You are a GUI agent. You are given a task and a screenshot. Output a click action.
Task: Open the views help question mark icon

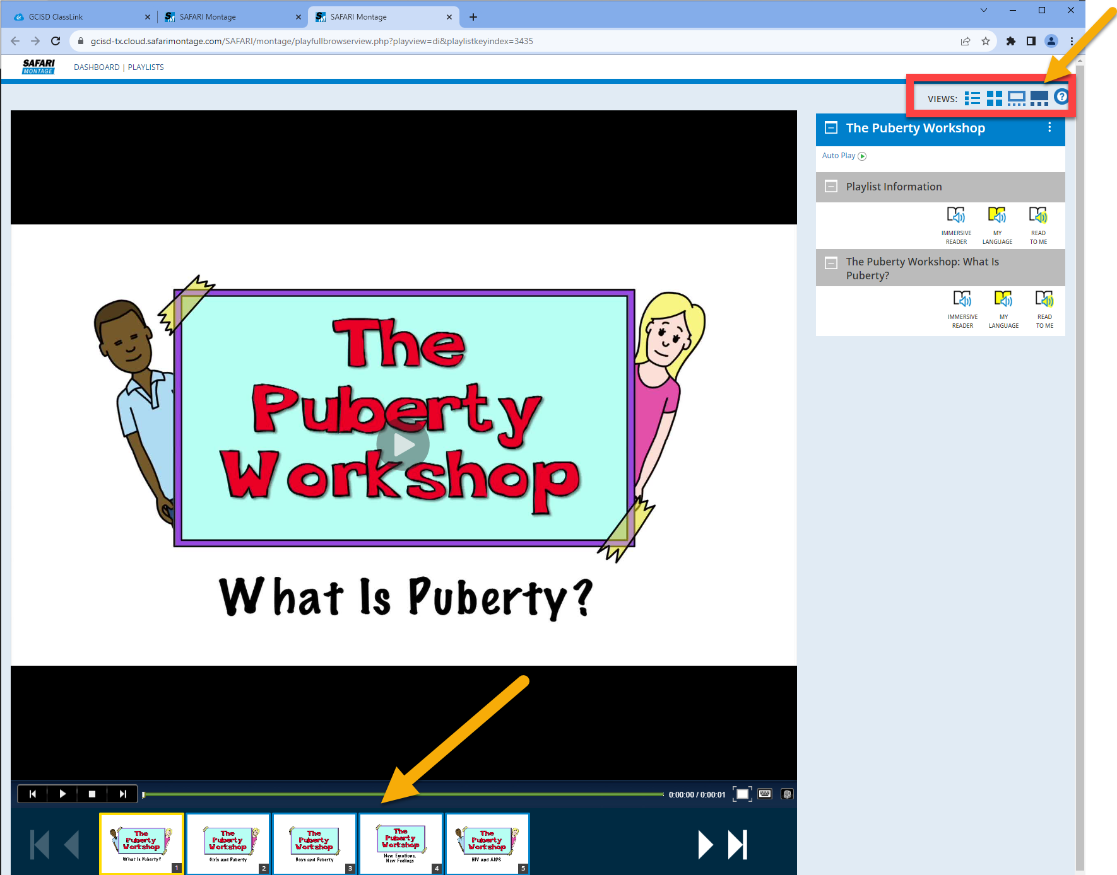pos(1061,96)
